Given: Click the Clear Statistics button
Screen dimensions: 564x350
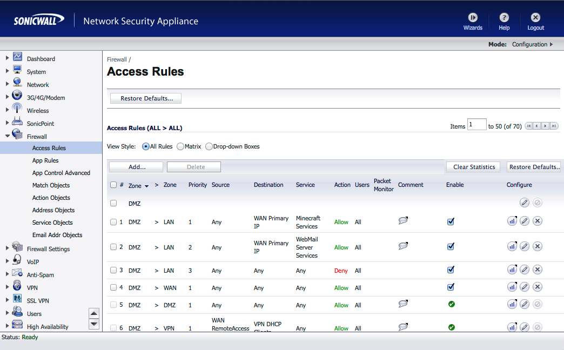Looking at the screenshot, I should 474,167.
